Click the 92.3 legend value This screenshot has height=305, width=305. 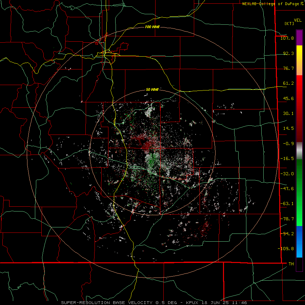point(288,53)
